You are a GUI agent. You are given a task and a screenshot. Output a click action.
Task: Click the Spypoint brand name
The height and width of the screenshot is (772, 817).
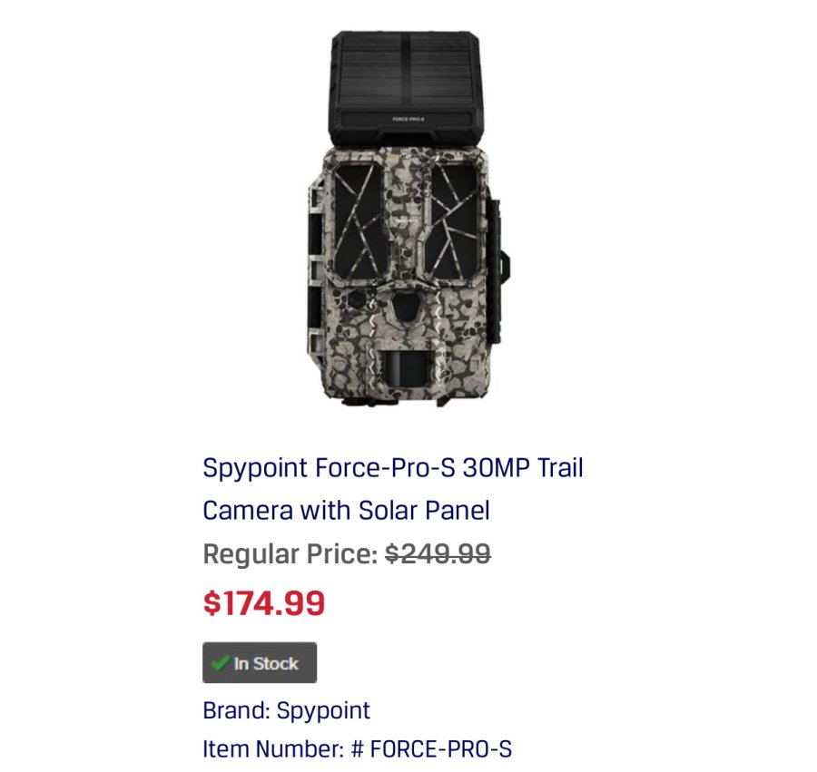(323, 709)
